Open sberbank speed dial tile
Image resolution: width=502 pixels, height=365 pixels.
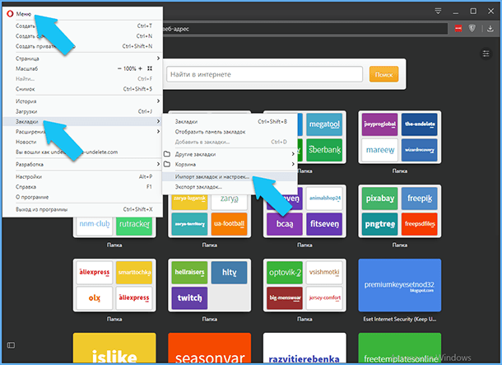point(324,150)
